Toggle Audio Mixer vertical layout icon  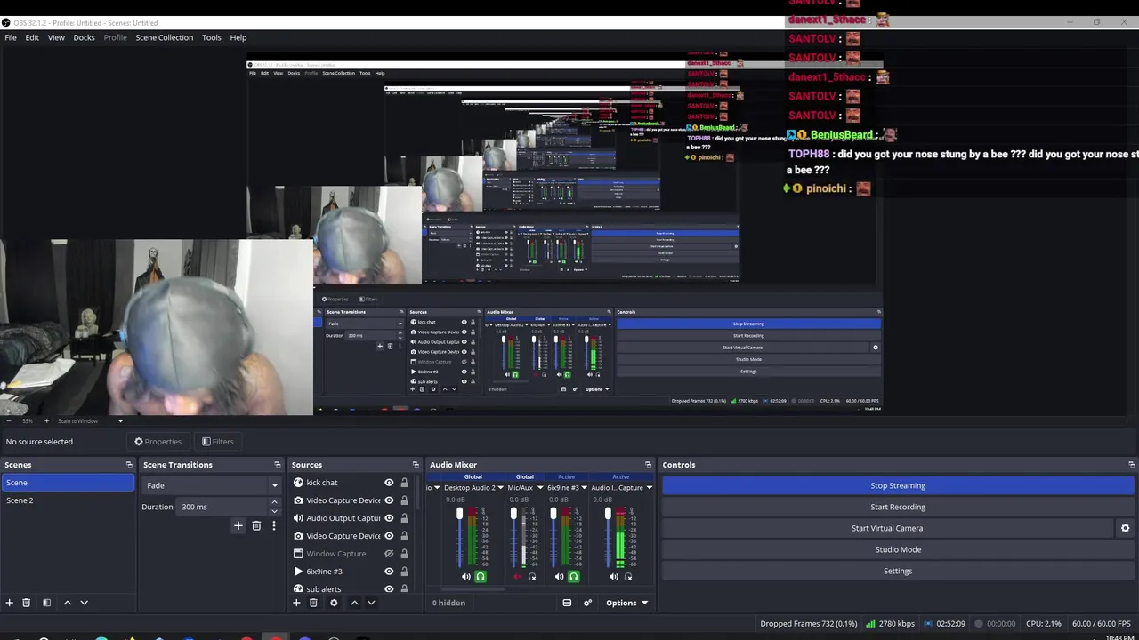pos(567,603)
